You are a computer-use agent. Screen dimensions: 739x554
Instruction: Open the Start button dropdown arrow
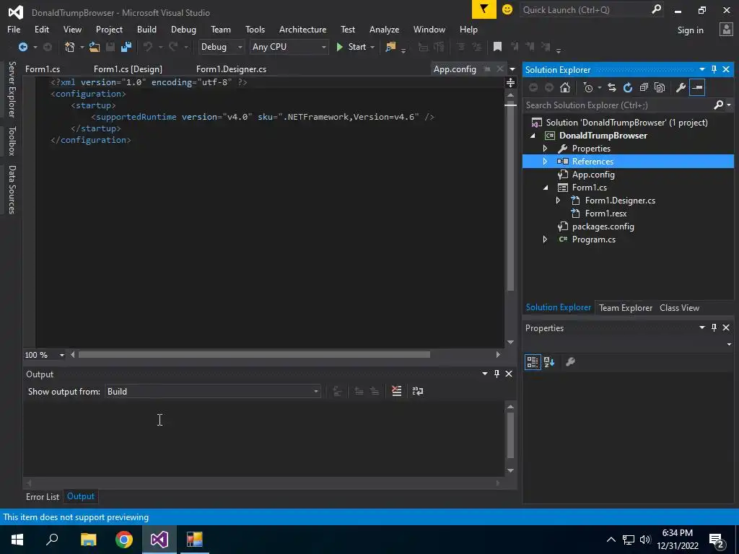click(x=372, y=47)
